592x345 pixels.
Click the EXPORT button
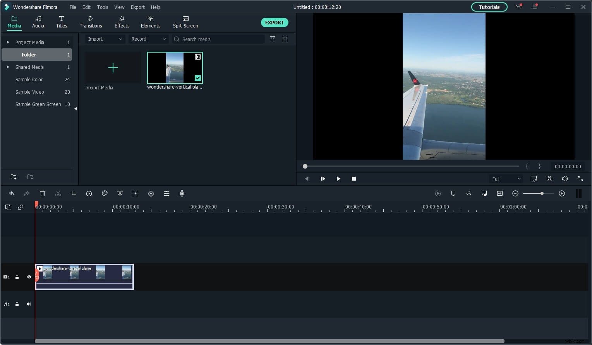[275, 22]
